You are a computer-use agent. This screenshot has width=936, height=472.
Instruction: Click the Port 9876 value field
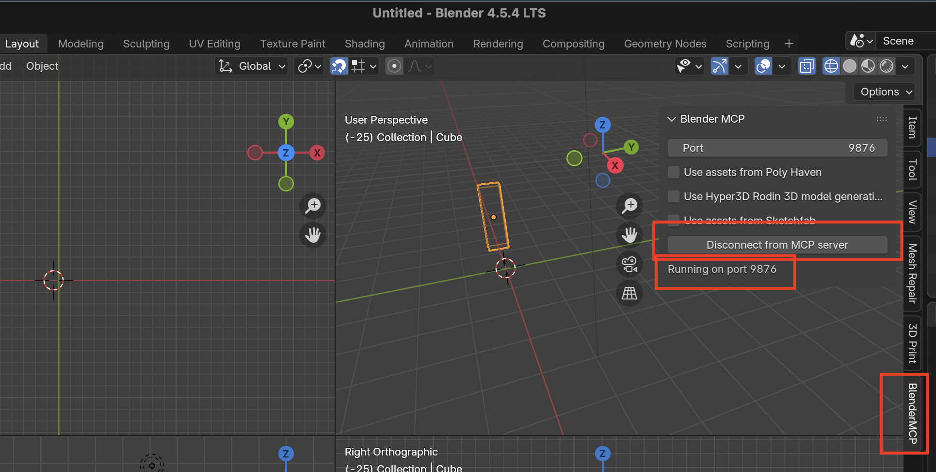(x=777, y=148)
